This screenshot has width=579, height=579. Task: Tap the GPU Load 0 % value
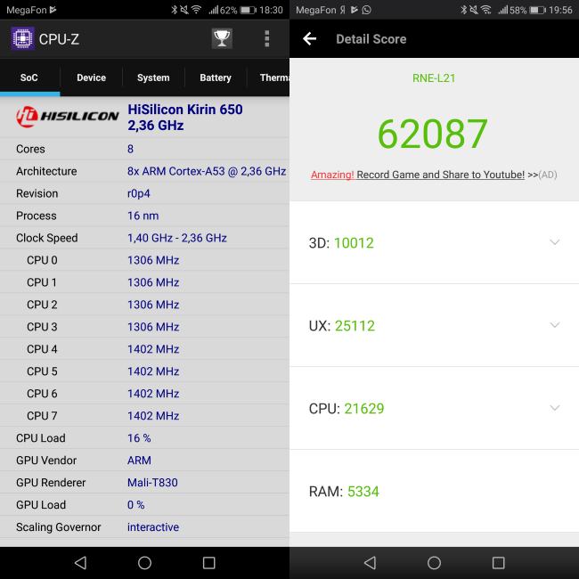pos(135,505)
